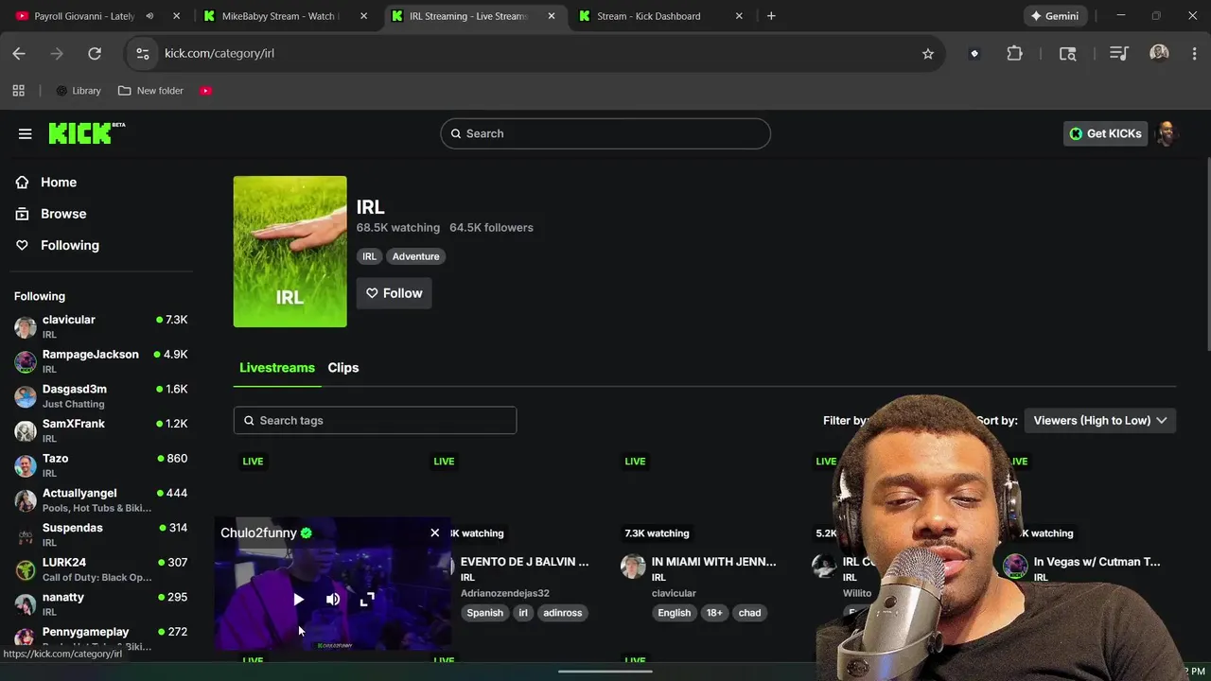Viewport: 1211px width, 681px height.
Task: Open In Vegas w/ Cutman stream title
Action: click(1097, 562)
